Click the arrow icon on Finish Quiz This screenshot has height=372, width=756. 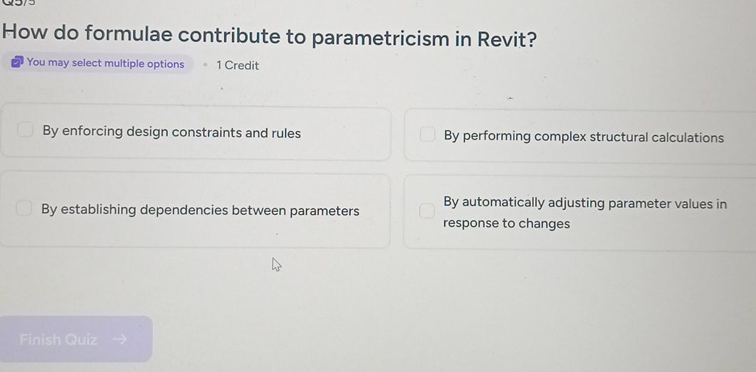click(x=120, y=339)
